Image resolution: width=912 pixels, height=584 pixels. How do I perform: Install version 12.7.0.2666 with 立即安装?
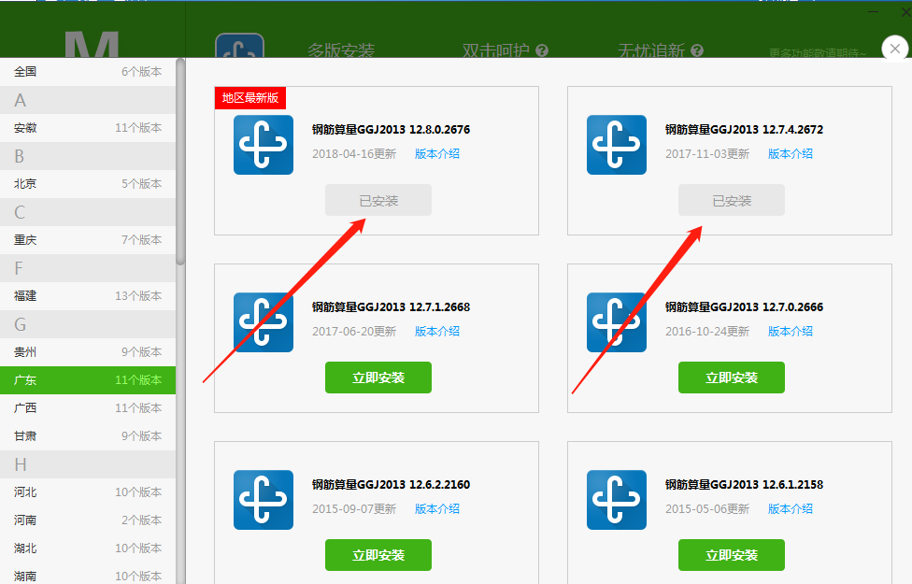[x=731, y=377]
